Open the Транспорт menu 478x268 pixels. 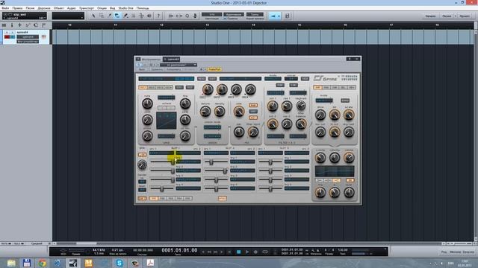[x=87, y=8]
